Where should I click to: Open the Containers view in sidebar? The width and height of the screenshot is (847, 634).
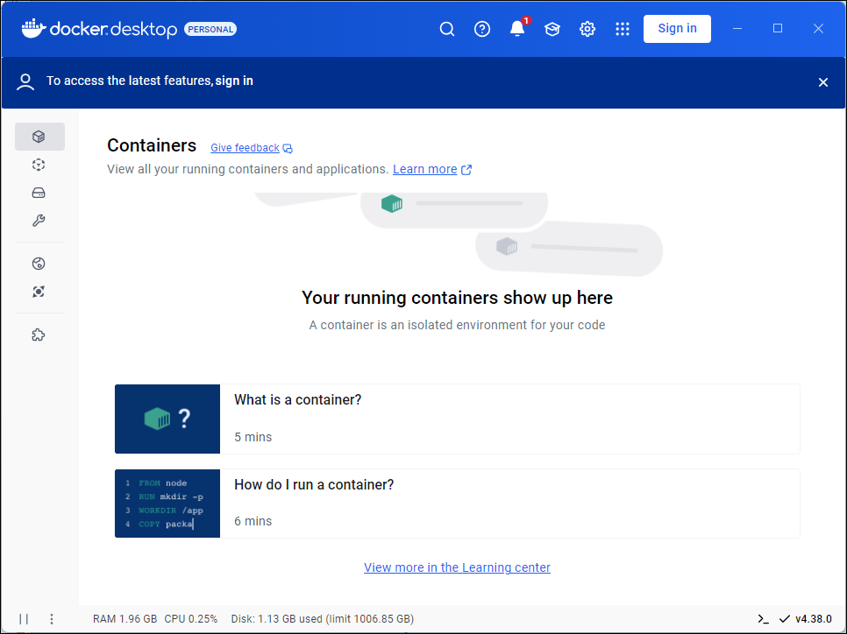pyautogui.click(x=39, y=137)
